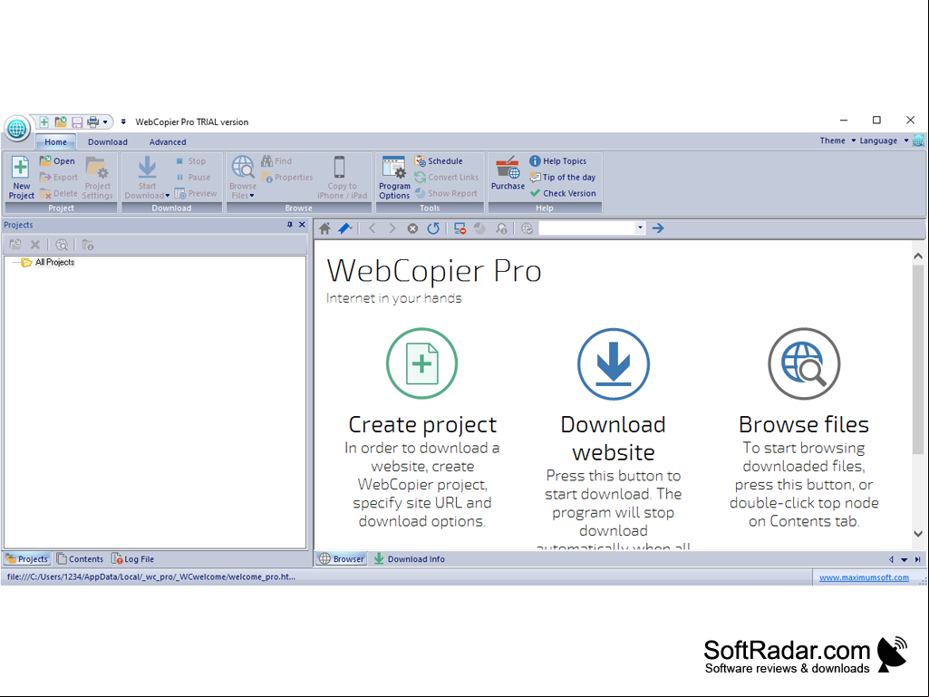This screenshot has width=929, height=697.
Task: Click the Schedule tool
Action: [439, 160]
